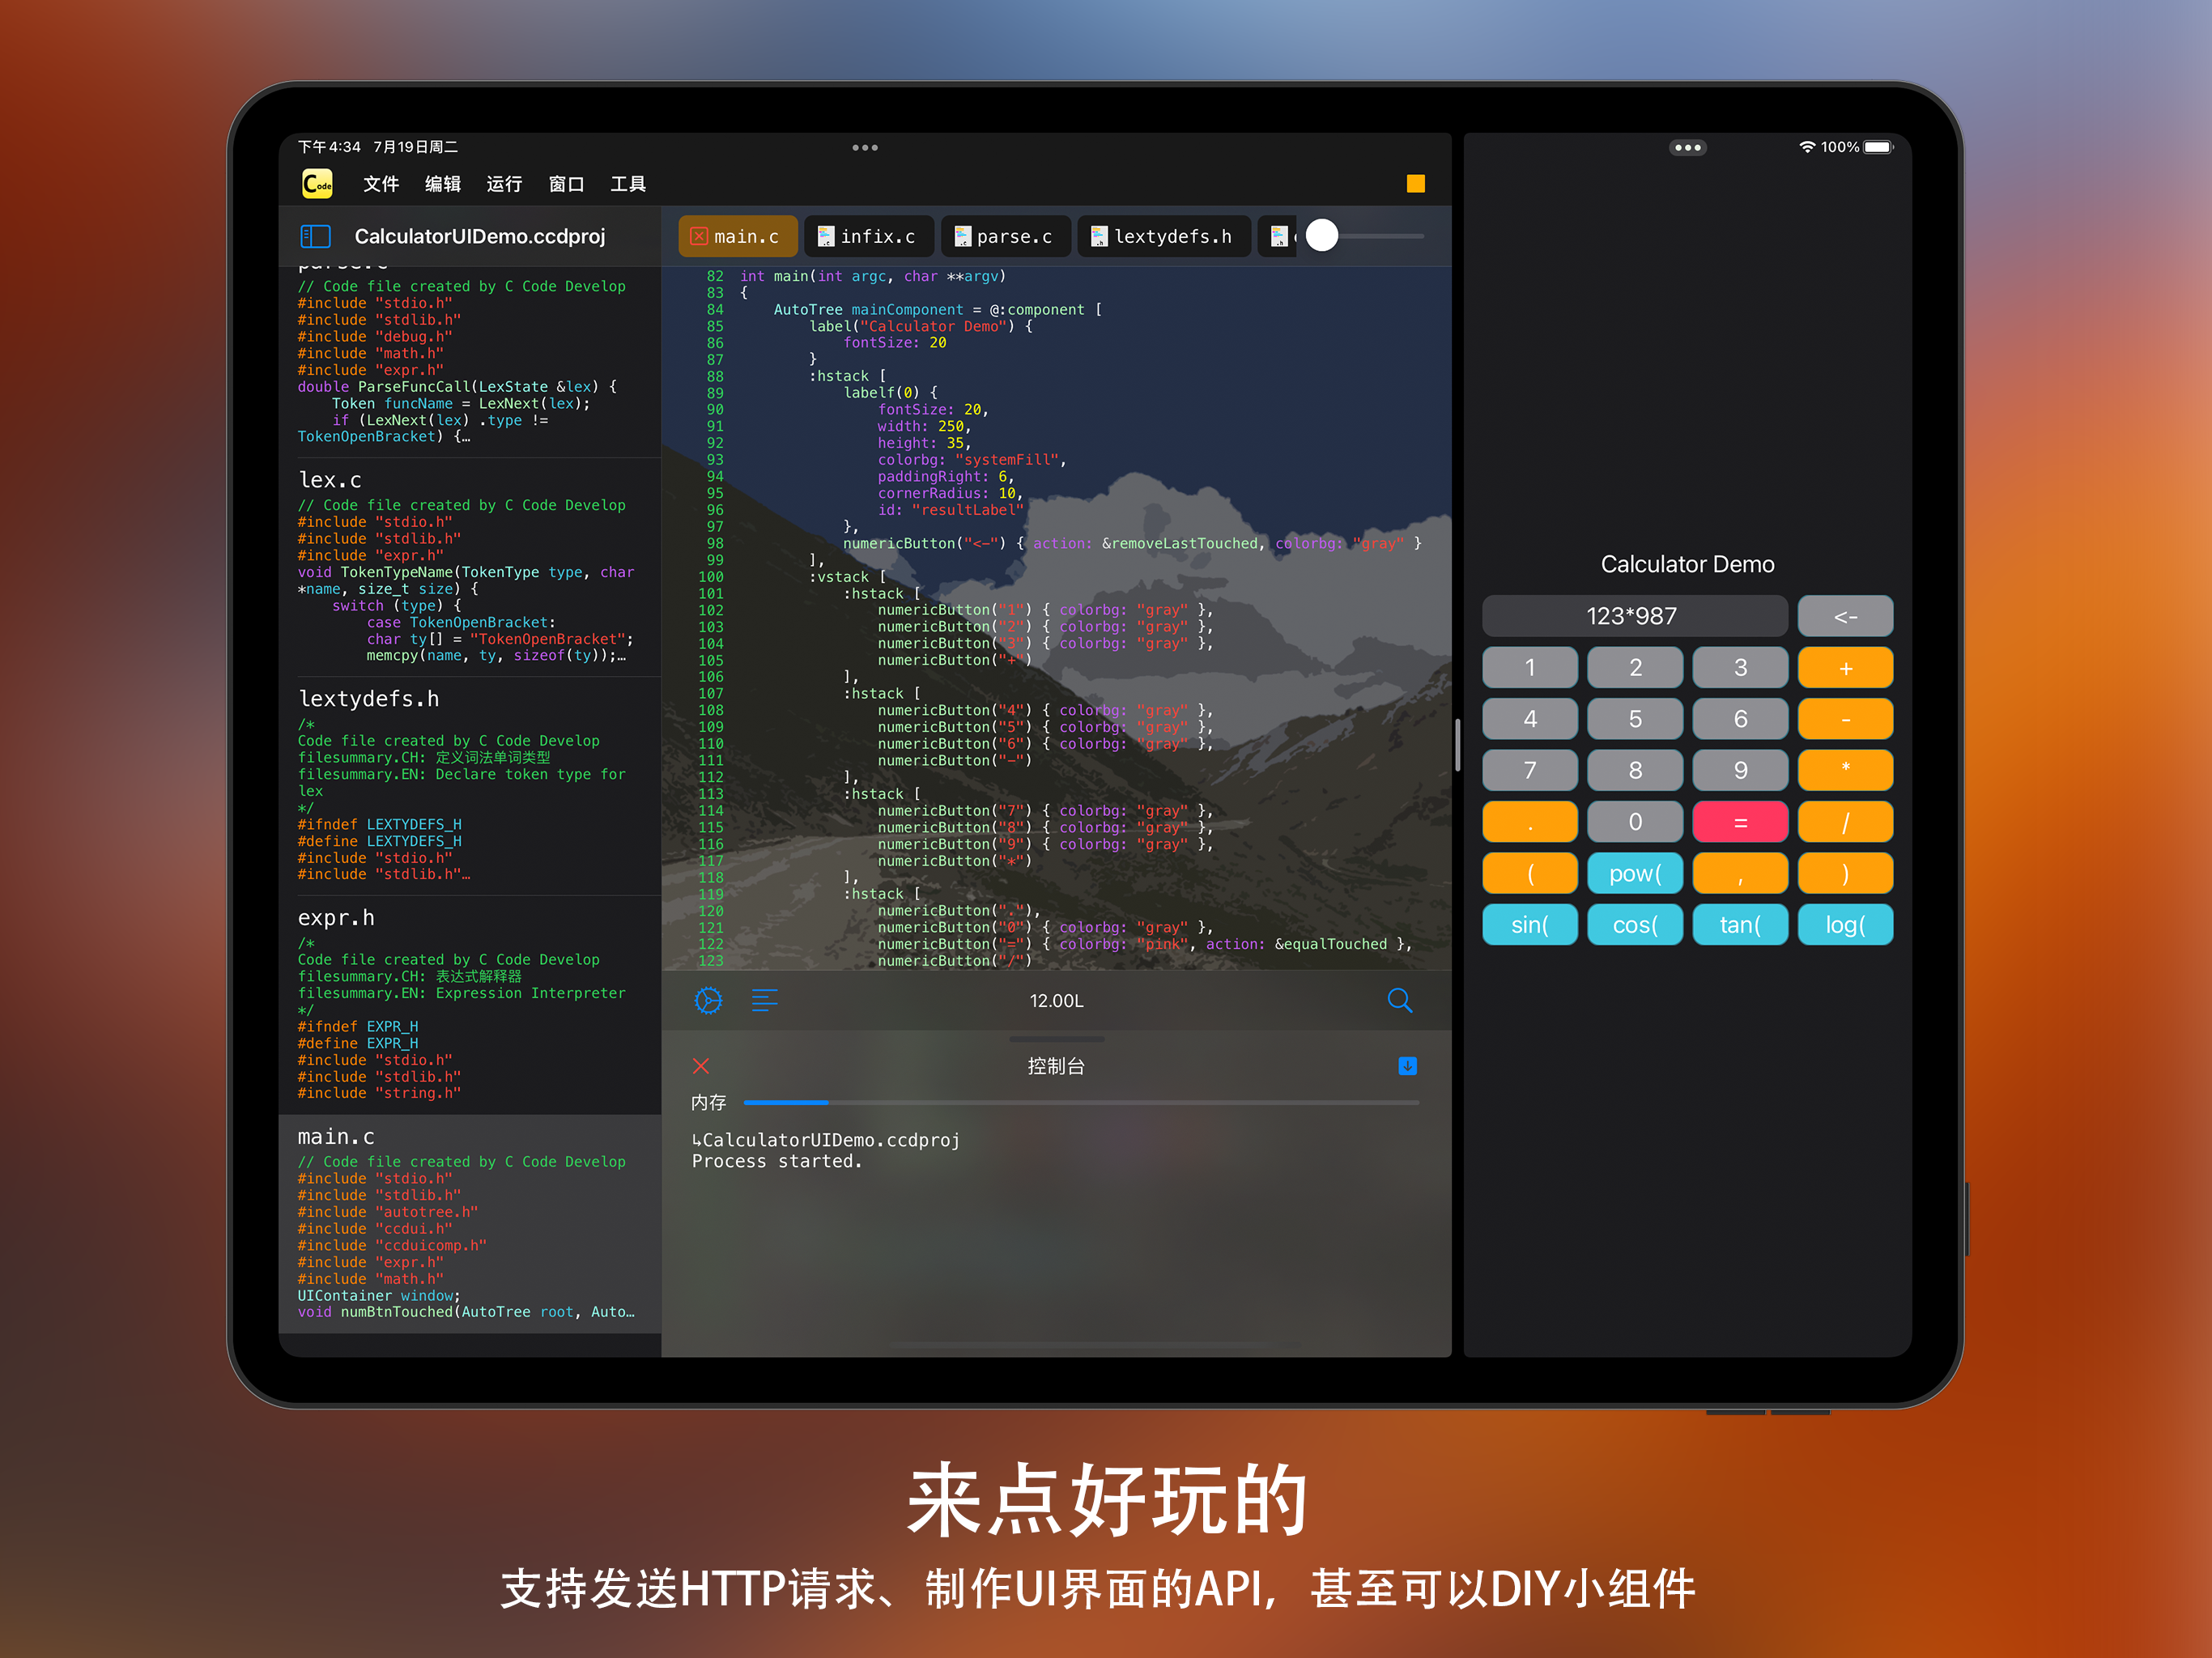The width and height of the screenshot is (2212, 1658).
Task: Toggle the sidebar panel icon
Action: (315, 236)
